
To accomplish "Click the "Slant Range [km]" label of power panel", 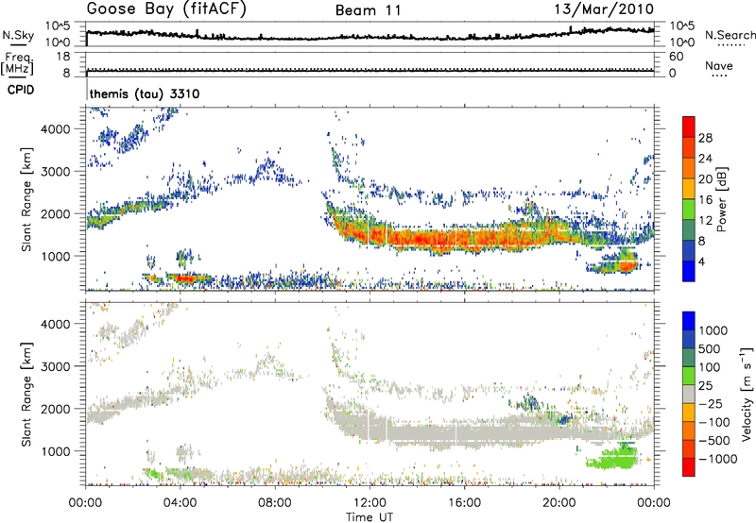I will click(26, 199).
